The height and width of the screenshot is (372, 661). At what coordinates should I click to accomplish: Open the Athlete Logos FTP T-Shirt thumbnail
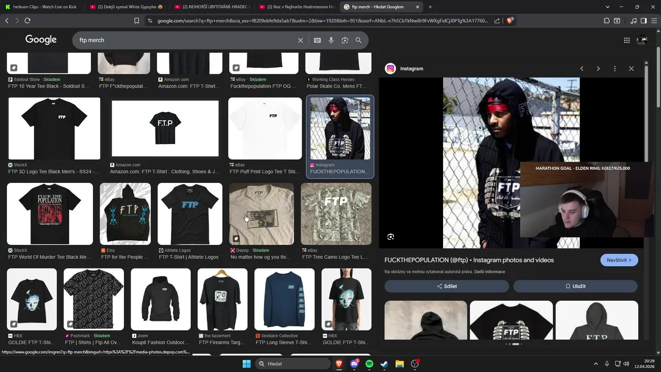[190, 214]
